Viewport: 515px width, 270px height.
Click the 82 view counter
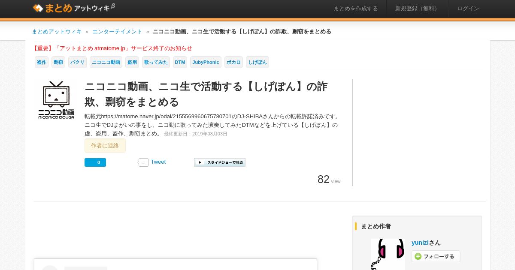[329, 180]
